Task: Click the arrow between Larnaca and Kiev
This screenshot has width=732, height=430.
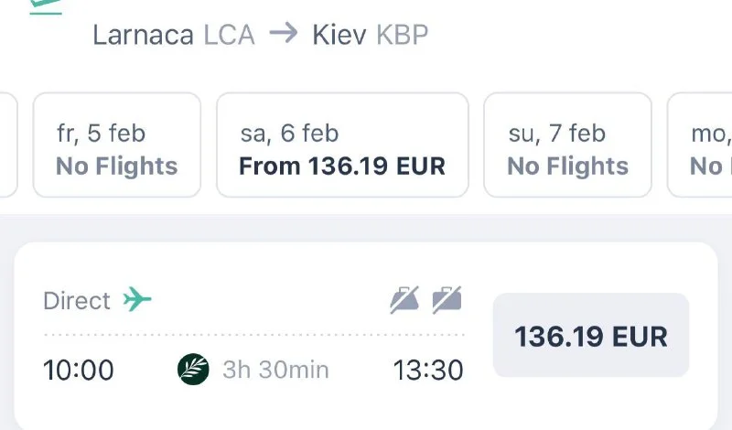Action: pos(284,34)
